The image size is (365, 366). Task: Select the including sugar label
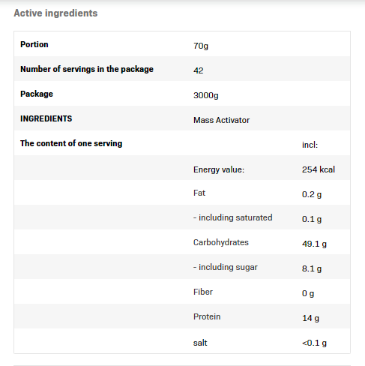pos(226,267)
